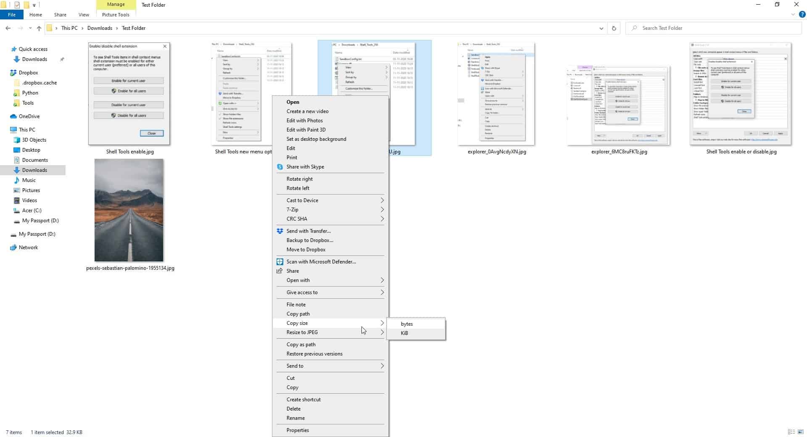The image size is (807, 437).
Task: Choose KiB in the Copy size submenu
Action: coord(404,333)
